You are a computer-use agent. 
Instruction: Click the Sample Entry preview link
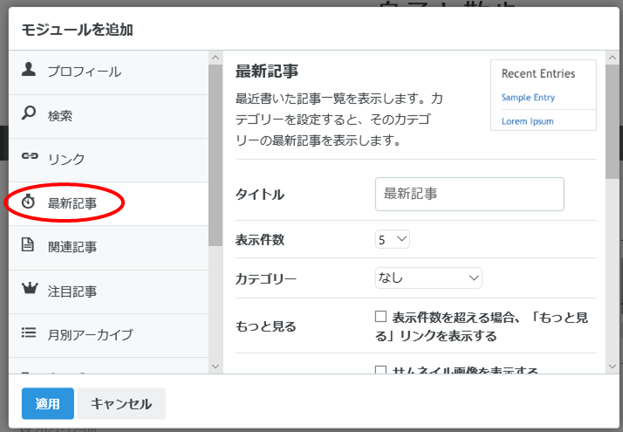[528, 98]
